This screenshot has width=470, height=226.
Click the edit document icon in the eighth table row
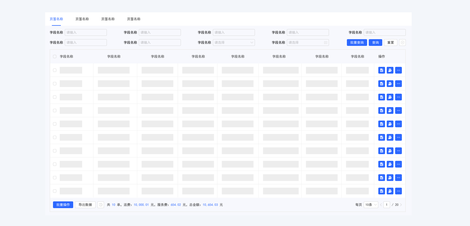point(381,164)
